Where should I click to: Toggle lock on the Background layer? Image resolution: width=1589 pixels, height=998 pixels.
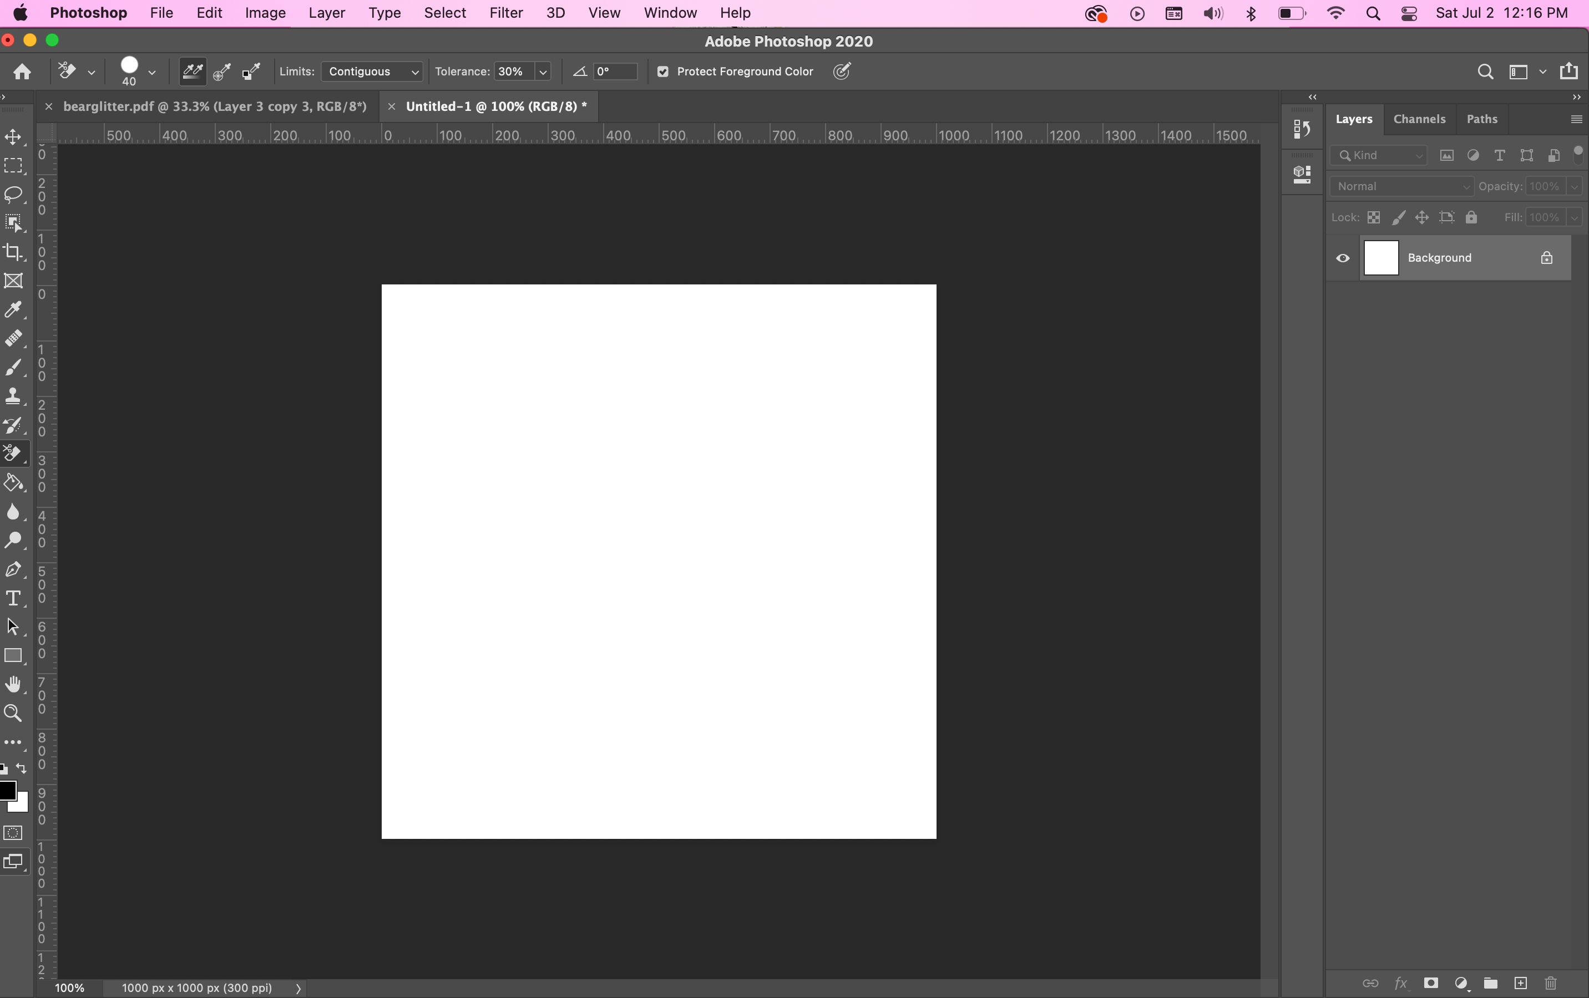[x=1547, y=258]
